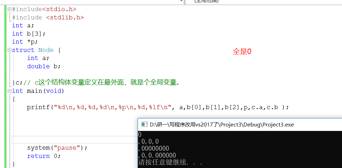Collapse the struct Node block
Viewport: 342px width, 168px height.
(9, 50)
